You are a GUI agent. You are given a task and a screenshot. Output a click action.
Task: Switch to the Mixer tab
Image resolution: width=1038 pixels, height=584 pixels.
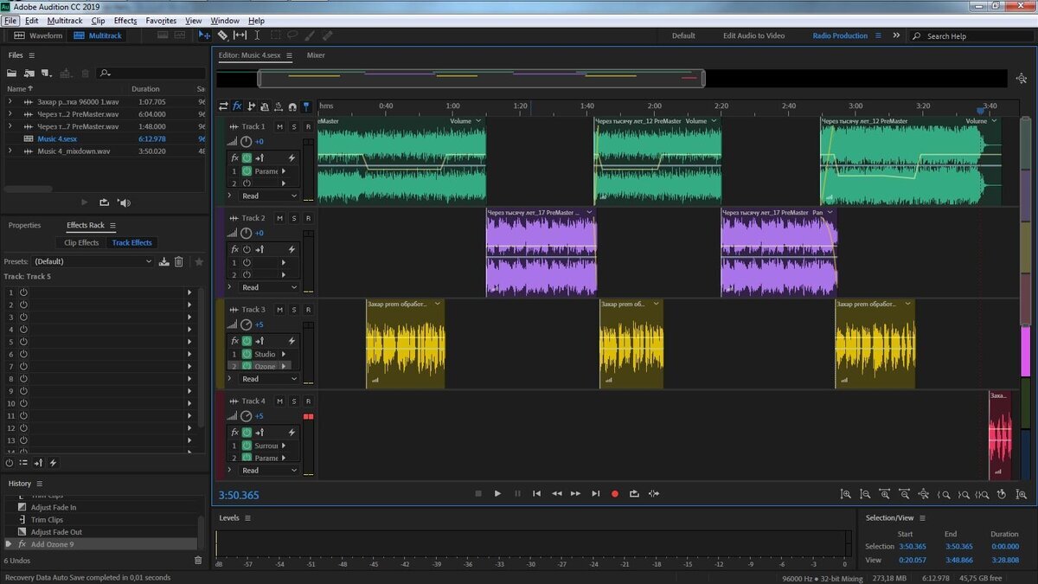pos(316,55)
